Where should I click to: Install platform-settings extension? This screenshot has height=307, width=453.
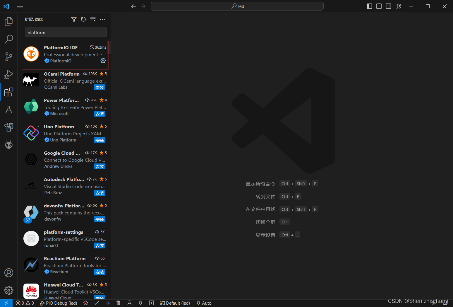pos(99,246)
